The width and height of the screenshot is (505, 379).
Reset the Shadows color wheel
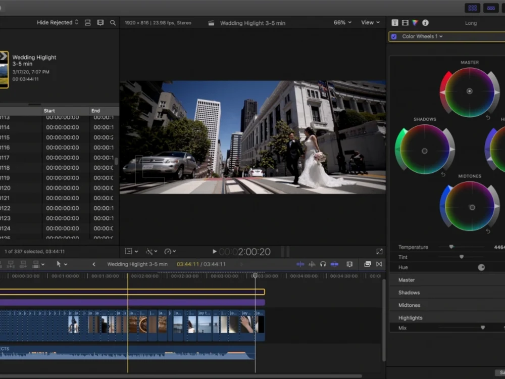pos(443,174)
